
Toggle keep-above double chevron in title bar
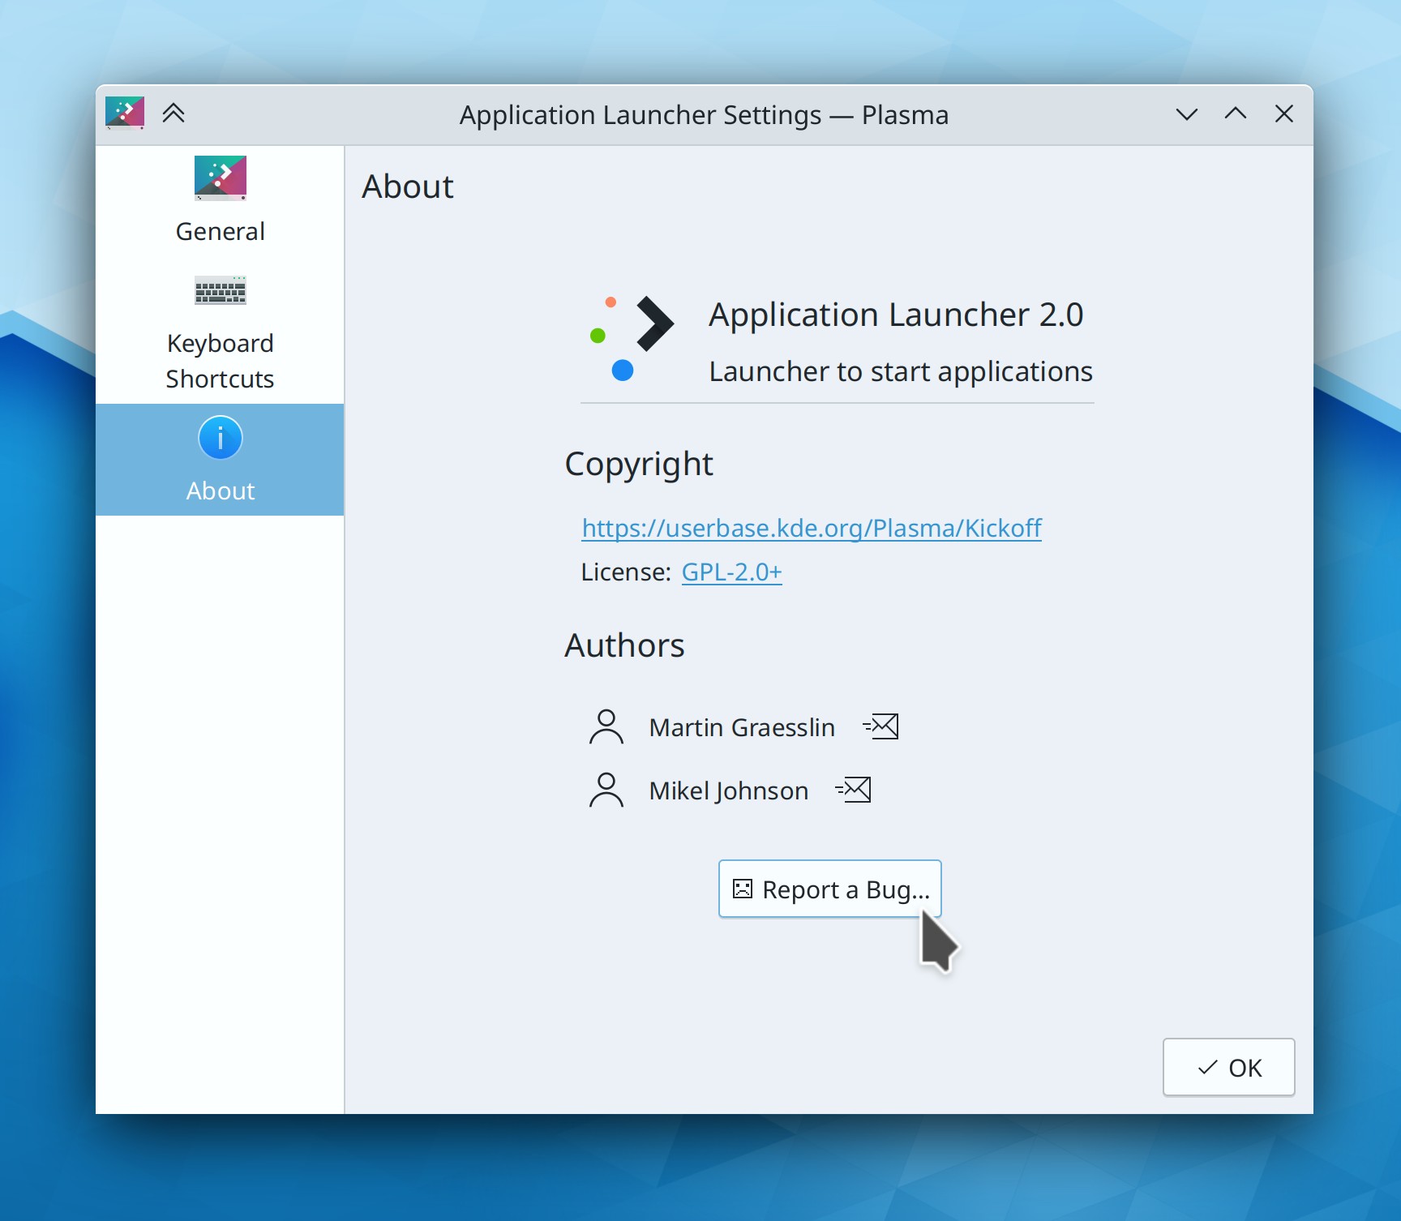[x=174, y=114]
